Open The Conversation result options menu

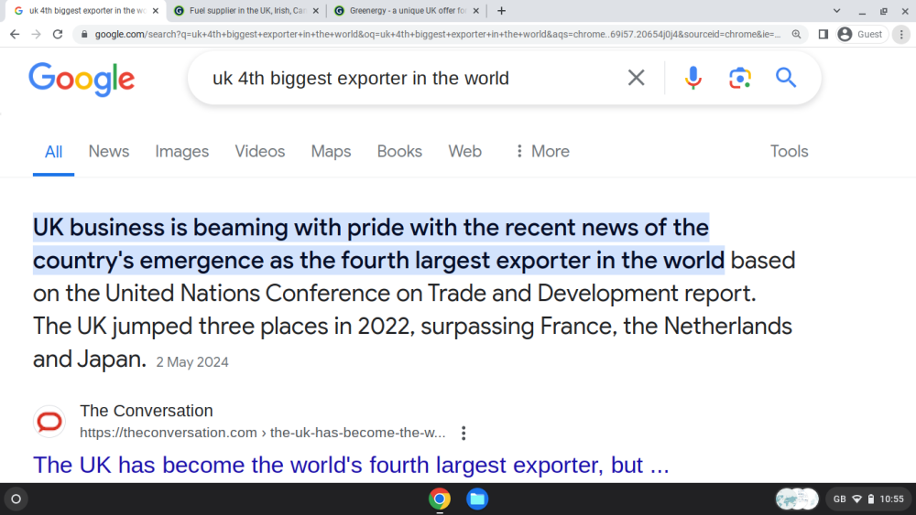(x=463, y=433)
